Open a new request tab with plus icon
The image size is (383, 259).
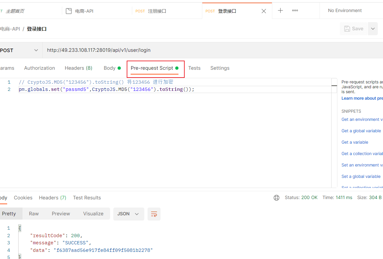[x=280, y=10]
